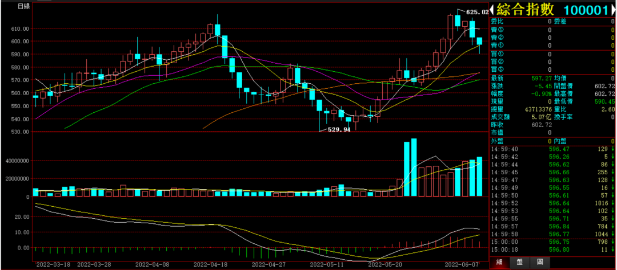Switch to the 圖 chart tab

pos(540,263)
